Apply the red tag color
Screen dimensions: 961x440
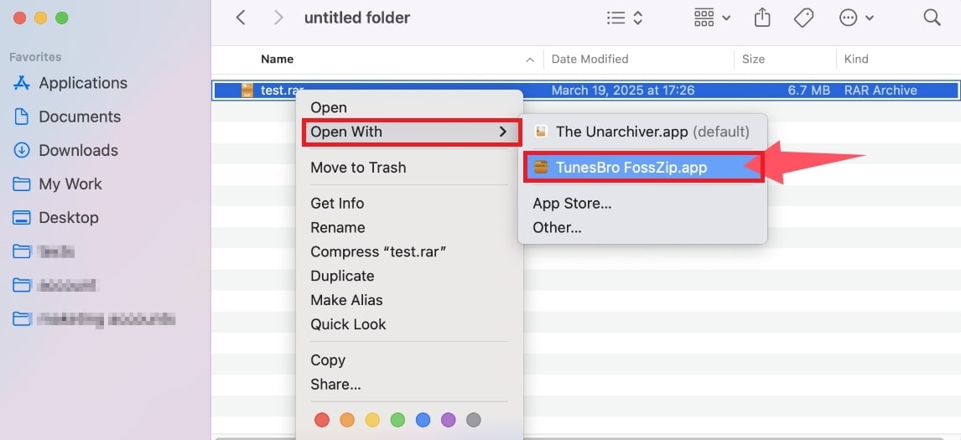tap(322, 420)
